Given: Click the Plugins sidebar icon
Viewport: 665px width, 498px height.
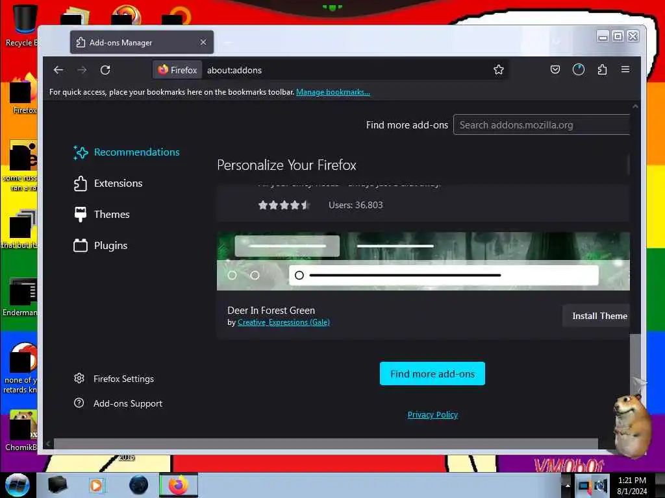Looking at the screenshot, I should (x=80, y=246).
